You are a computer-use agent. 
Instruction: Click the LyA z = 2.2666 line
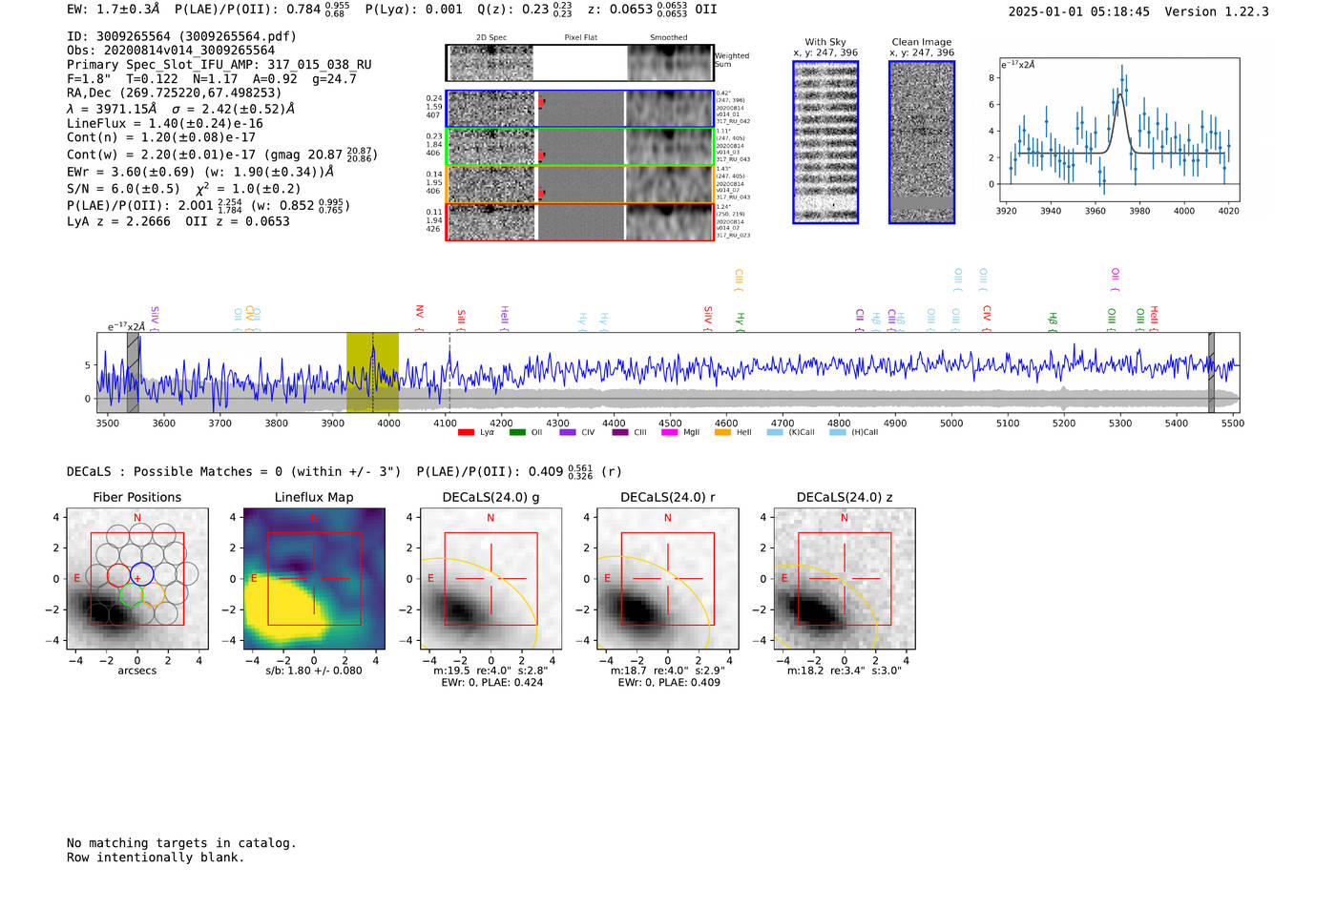[x=178, y=221]
